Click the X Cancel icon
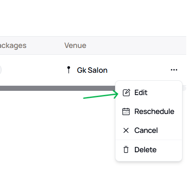Screen dimensions: 193x188 [126, 130]
